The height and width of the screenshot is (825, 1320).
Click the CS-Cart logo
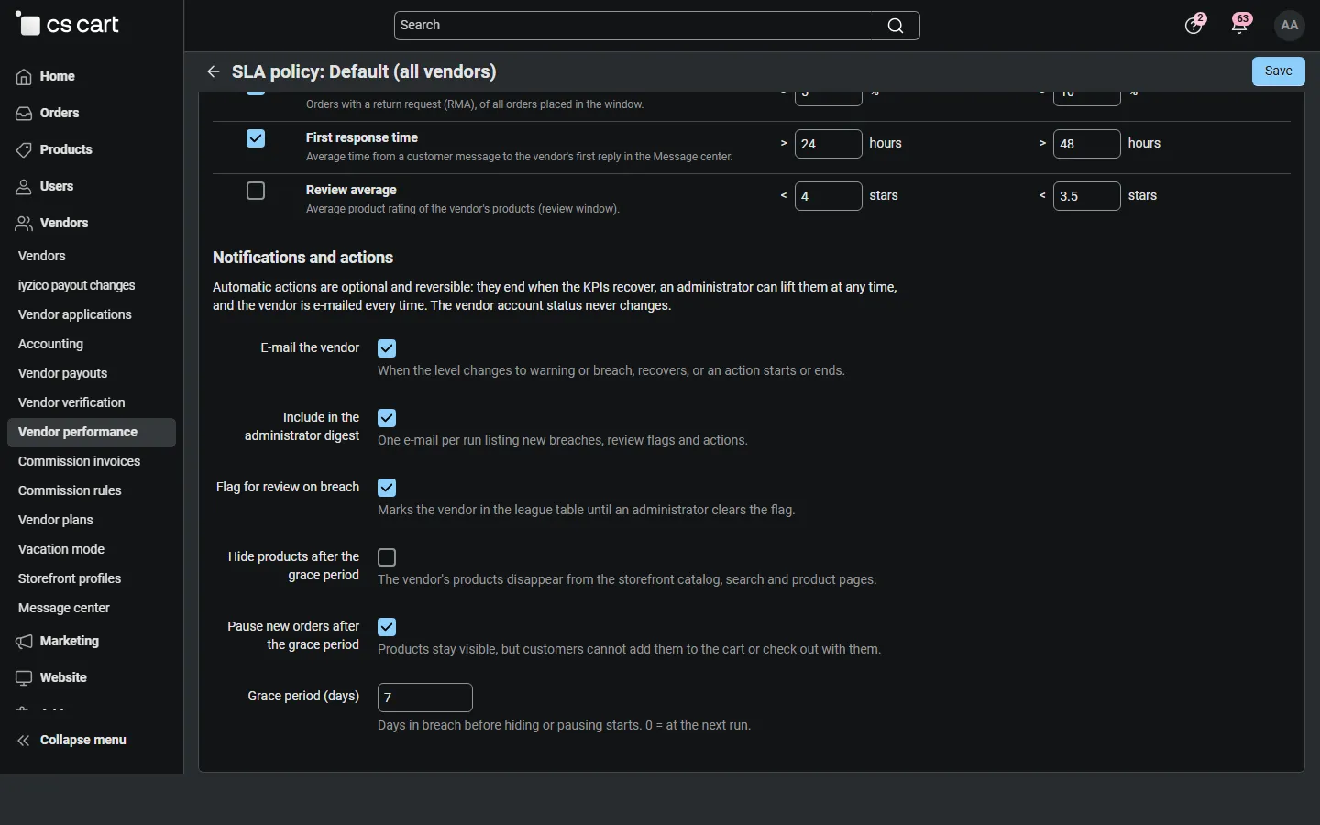(x=67, y=25)
